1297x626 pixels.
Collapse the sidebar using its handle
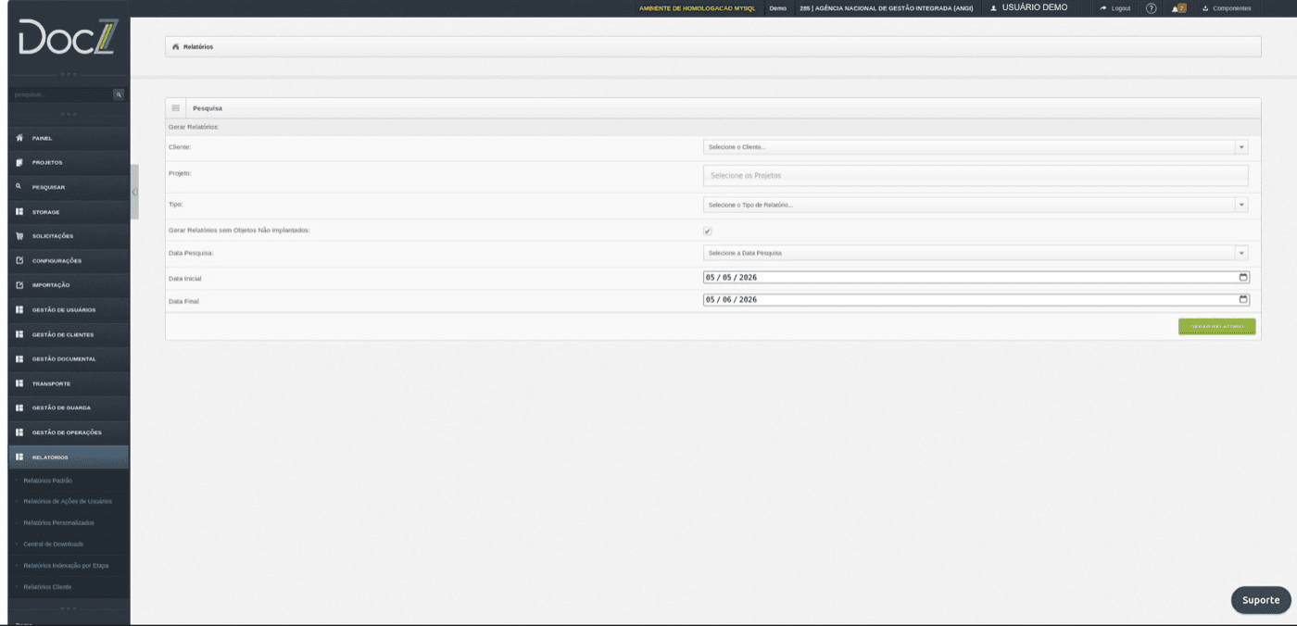pyautogui.click(x=134, y=192)
